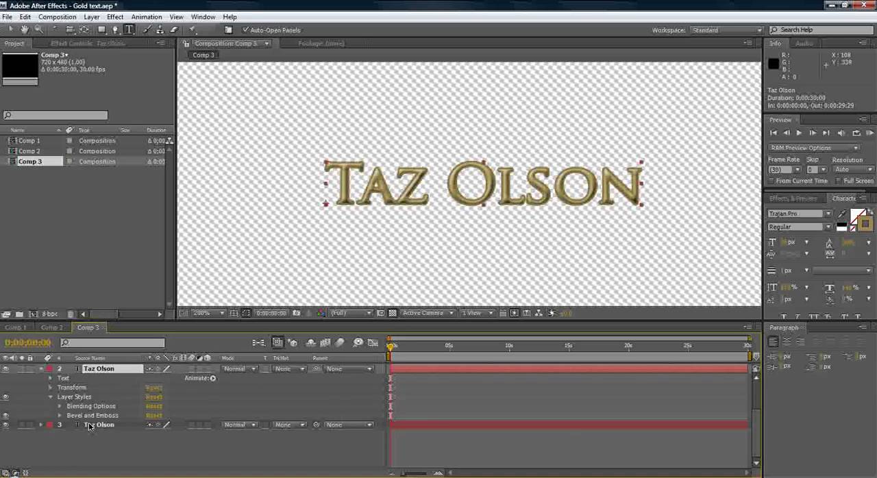Click the gold fill color swatch
Image resolution: width=877 pixels, height=478 pixels.
(x=865, y=224)
